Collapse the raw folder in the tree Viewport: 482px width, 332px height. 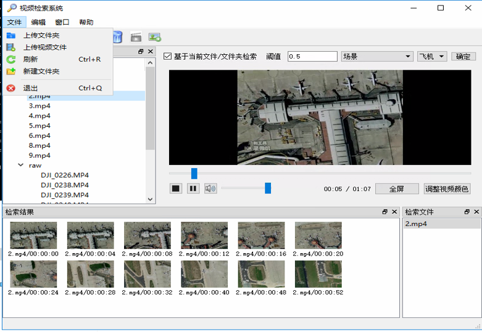click(21, 165)
